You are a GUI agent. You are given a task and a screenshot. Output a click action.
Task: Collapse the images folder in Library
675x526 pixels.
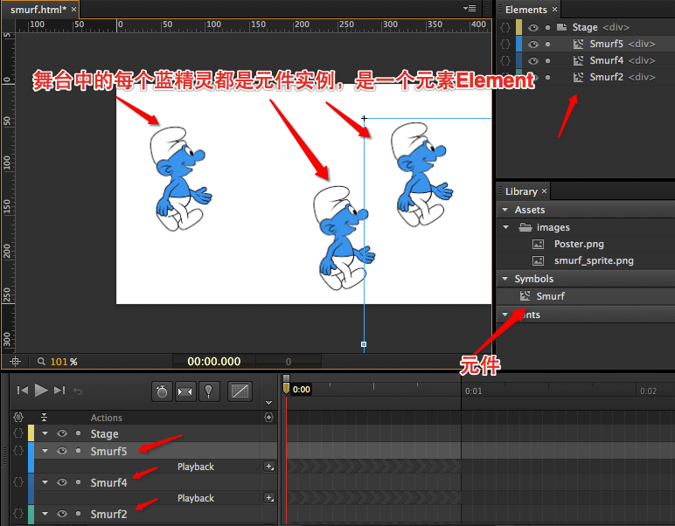(x=506, y=227)
